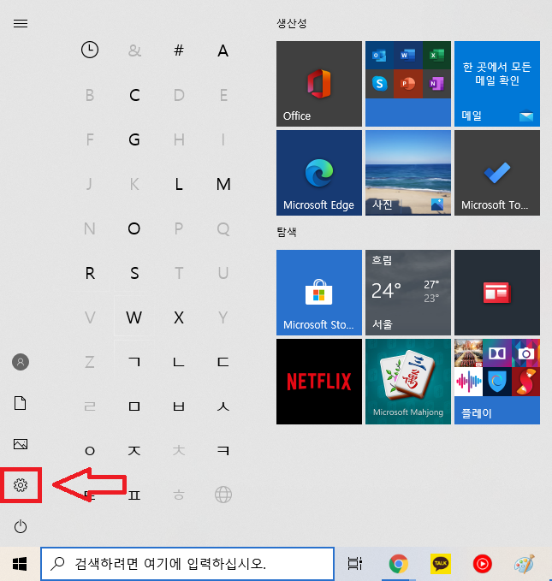Image resolution: width=552 pixels, height=581 pixels.
Task: Open the Settings gear icon
Action: (x=21, y=484)
